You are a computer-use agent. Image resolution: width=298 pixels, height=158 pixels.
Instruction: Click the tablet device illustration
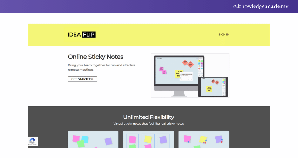213,86
